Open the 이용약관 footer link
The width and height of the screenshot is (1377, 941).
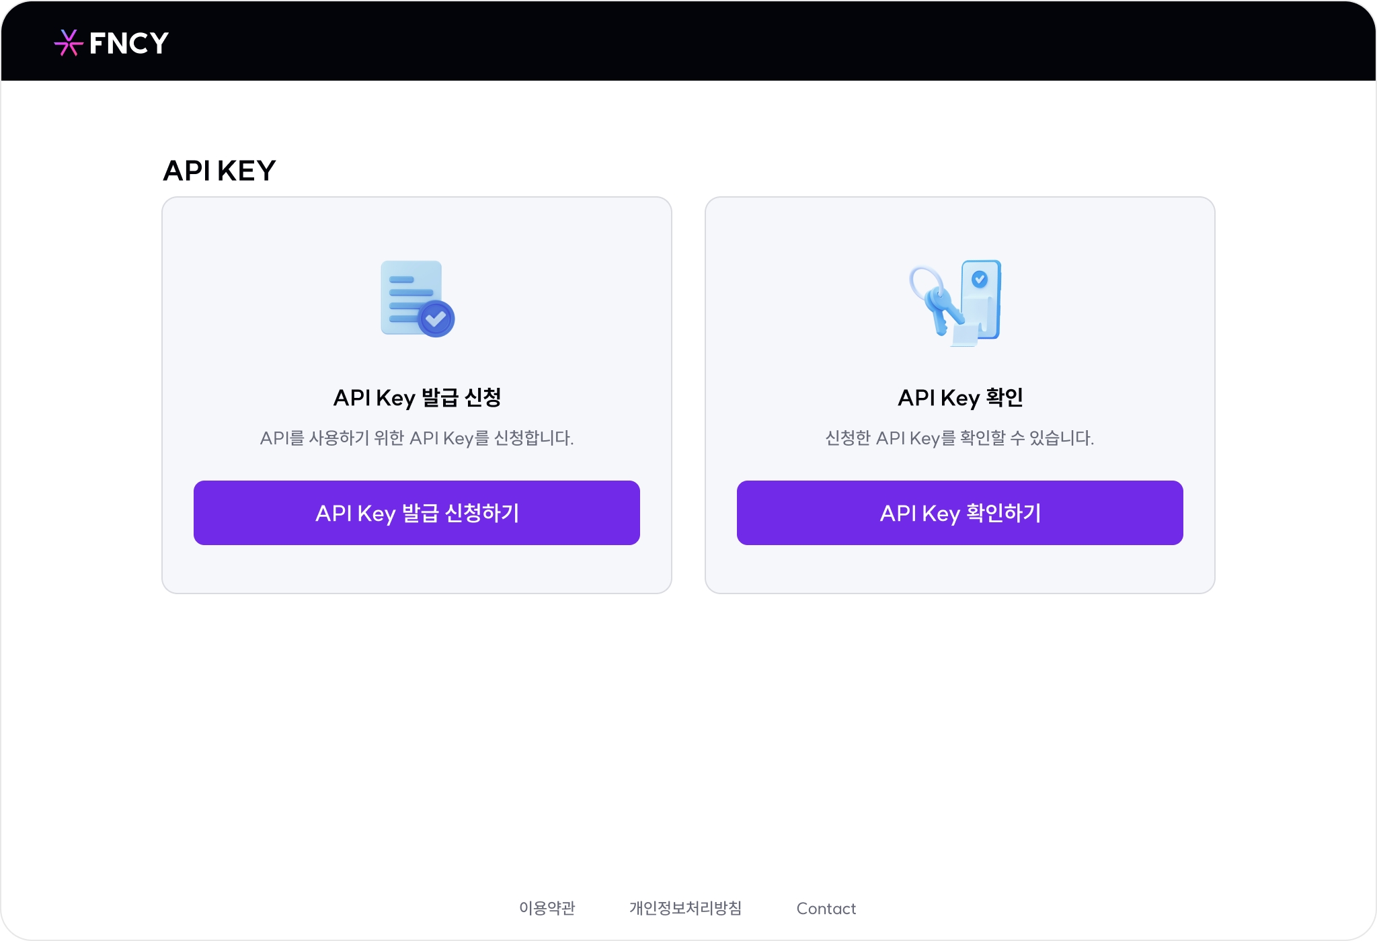click(x=547, y=908)
